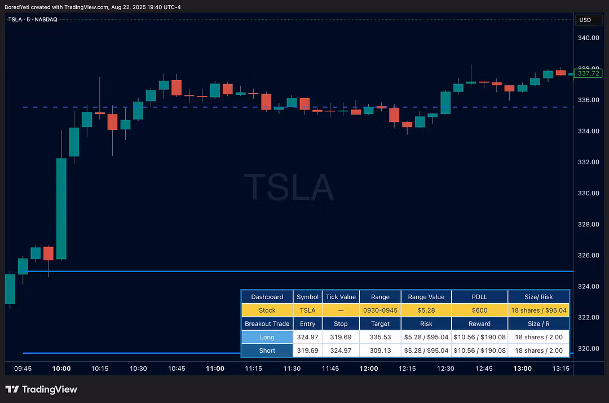Click the TSLA watermark in chart center
Screen dimensions: 609x403
coord(289,187)
